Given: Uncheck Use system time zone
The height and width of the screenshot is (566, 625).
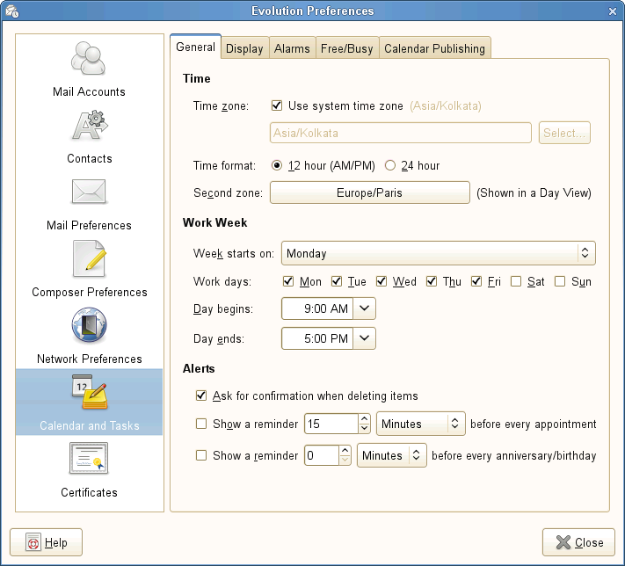Looking at the screenshot, I should (277, 105).
